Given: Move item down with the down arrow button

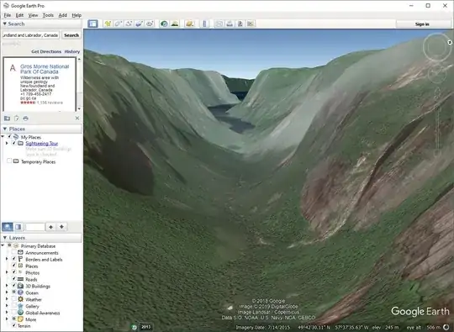Looking at the screenshot, I should pyautogui.click(x=61, y=227).
